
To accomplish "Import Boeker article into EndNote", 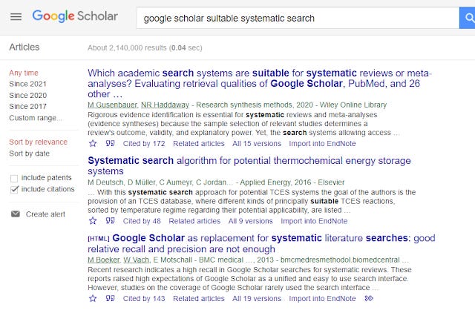I will tap(322, 298).
